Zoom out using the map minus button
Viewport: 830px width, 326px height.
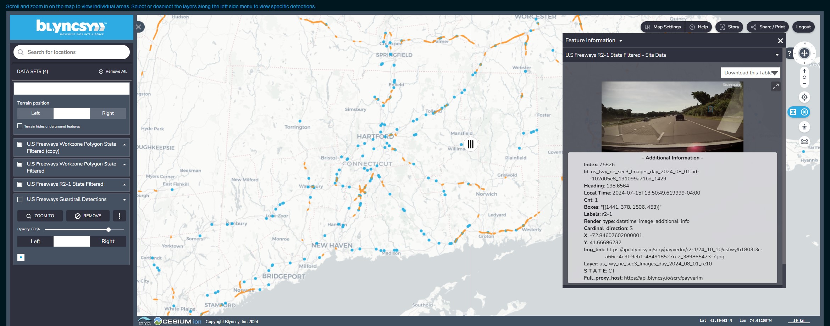pyautogui.click(x=804, y=84)
